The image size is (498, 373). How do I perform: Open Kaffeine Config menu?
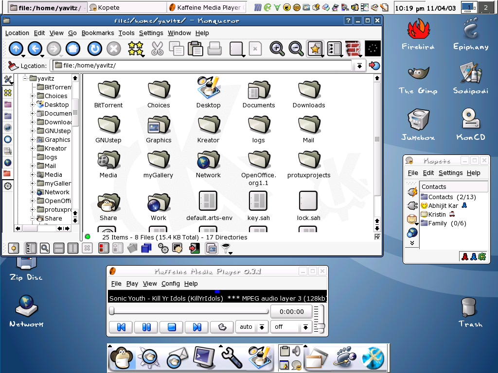pyautogui.click(x=171, y=284)
